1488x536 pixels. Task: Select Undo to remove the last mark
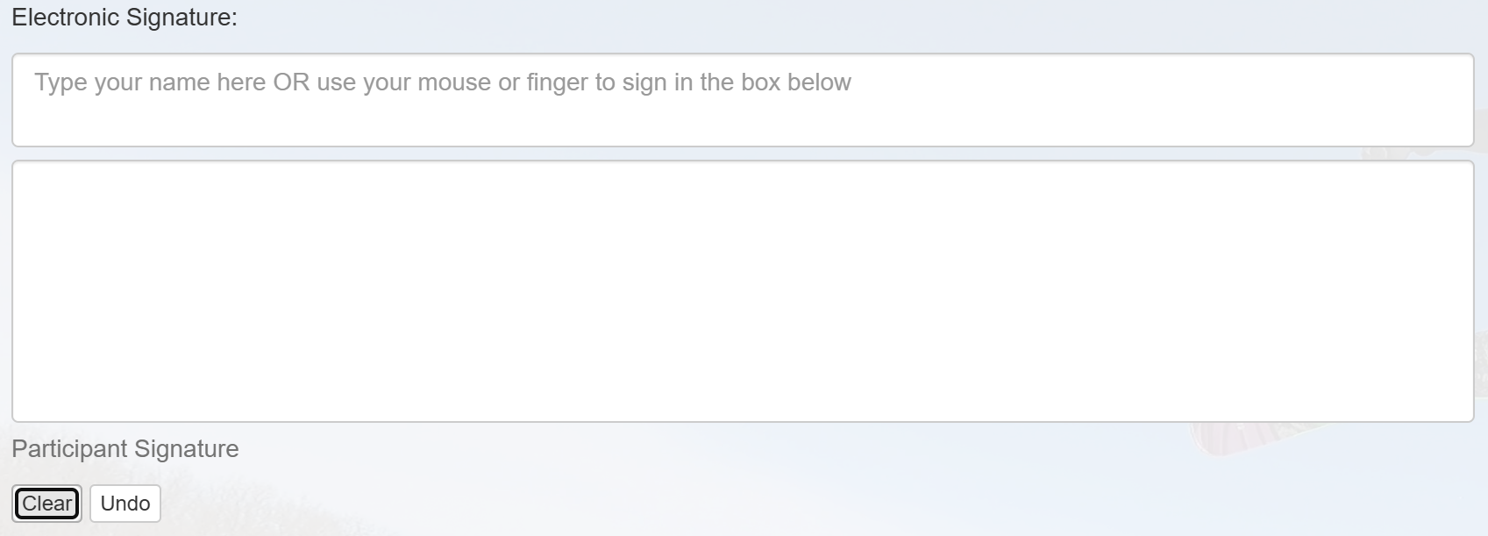125,504
